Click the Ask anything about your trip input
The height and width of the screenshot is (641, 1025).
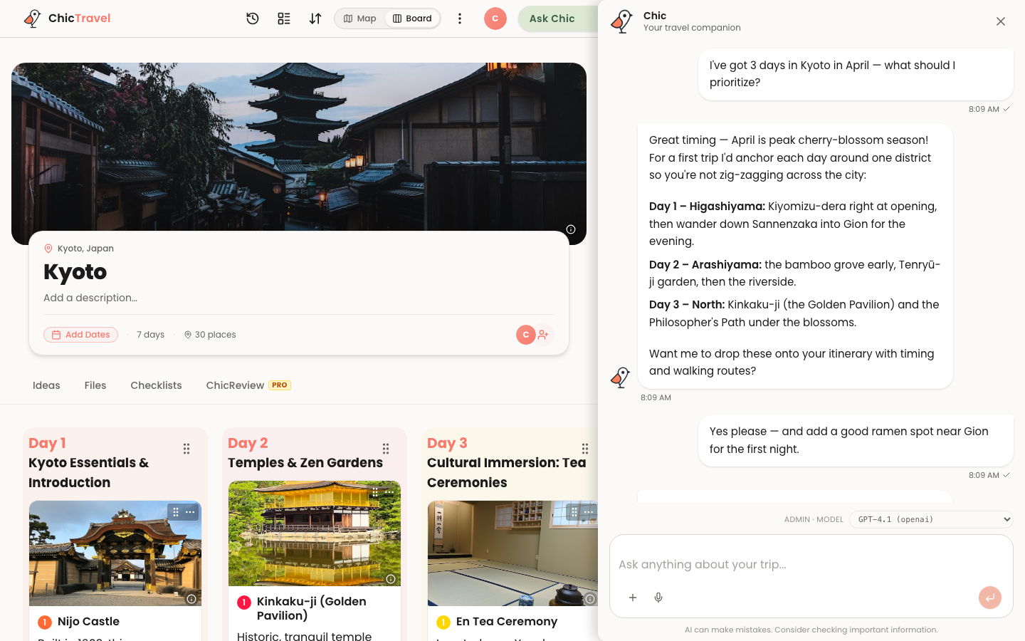pos(811,565)
